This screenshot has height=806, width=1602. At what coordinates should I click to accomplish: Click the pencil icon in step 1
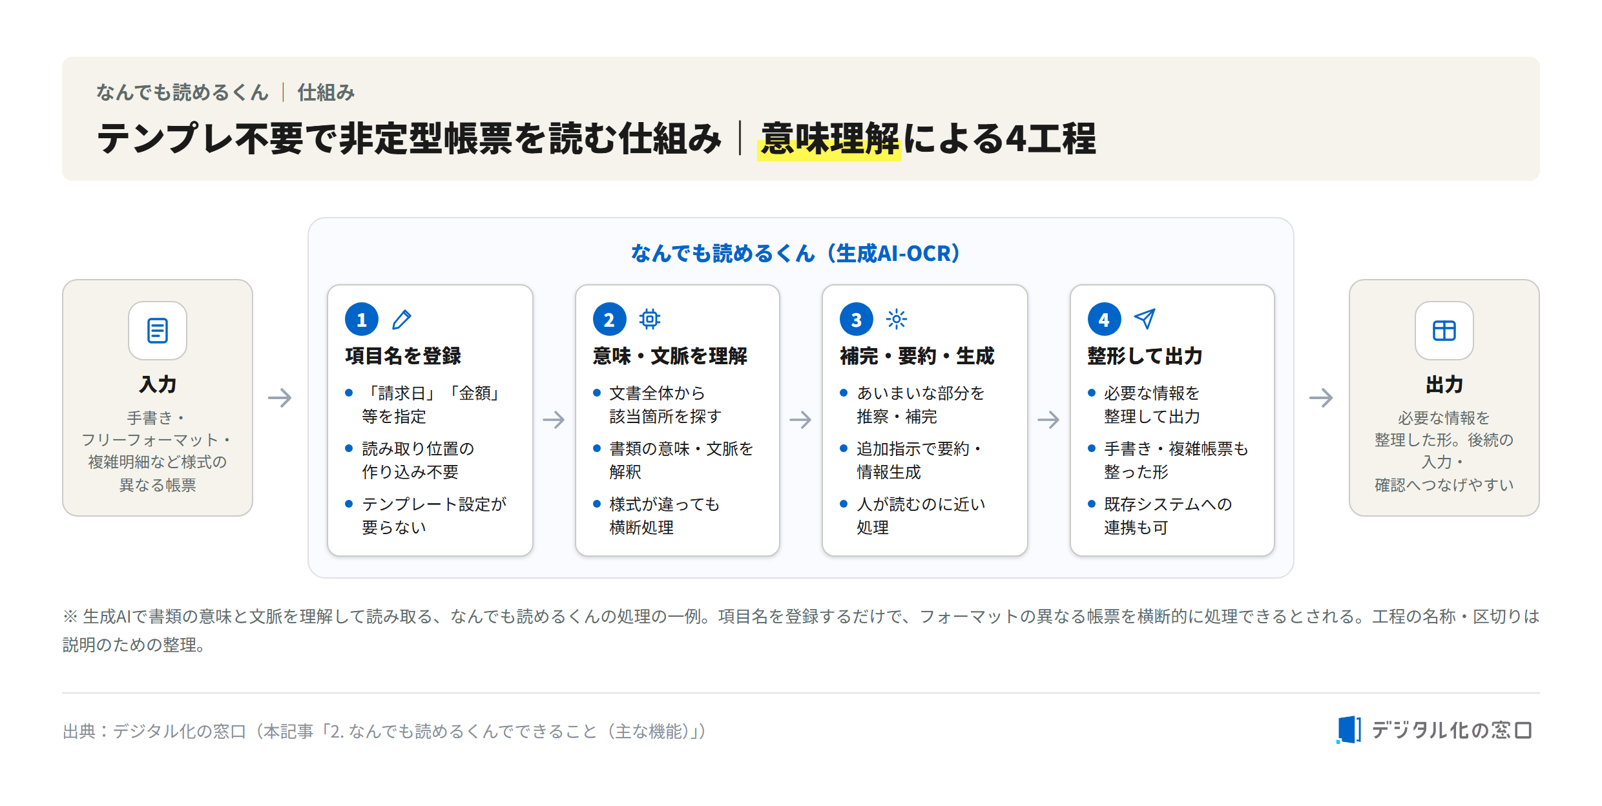coord(402,319)
